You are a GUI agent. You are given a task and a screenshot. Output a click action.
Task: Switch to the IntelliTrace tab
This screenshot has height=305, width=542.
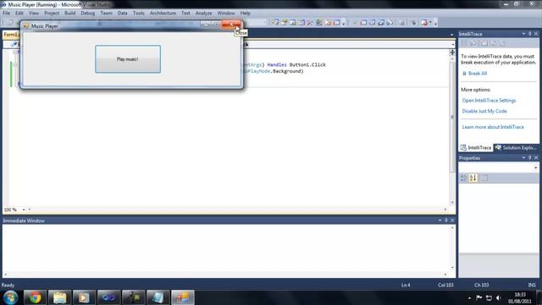pos(476,147)
